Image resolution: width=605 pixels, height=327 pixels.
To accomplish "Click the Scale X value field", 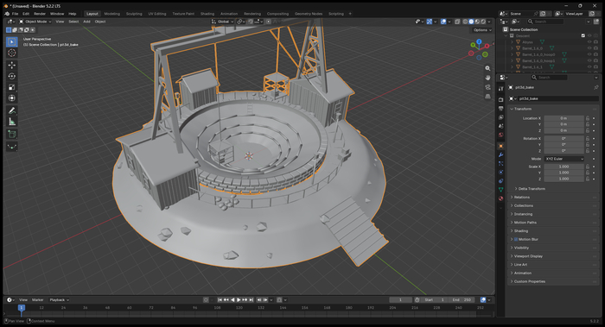I will 564,167.
